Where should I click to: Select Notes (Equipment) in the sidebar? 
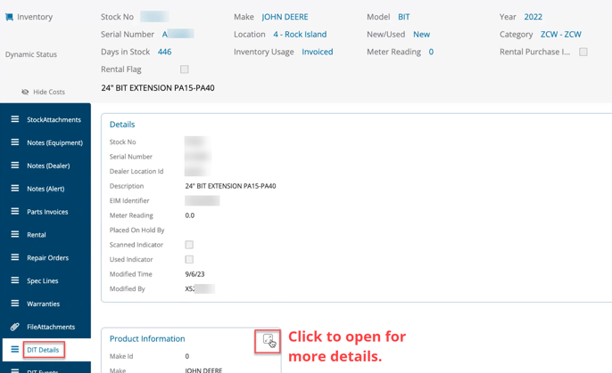pos(54,142)
